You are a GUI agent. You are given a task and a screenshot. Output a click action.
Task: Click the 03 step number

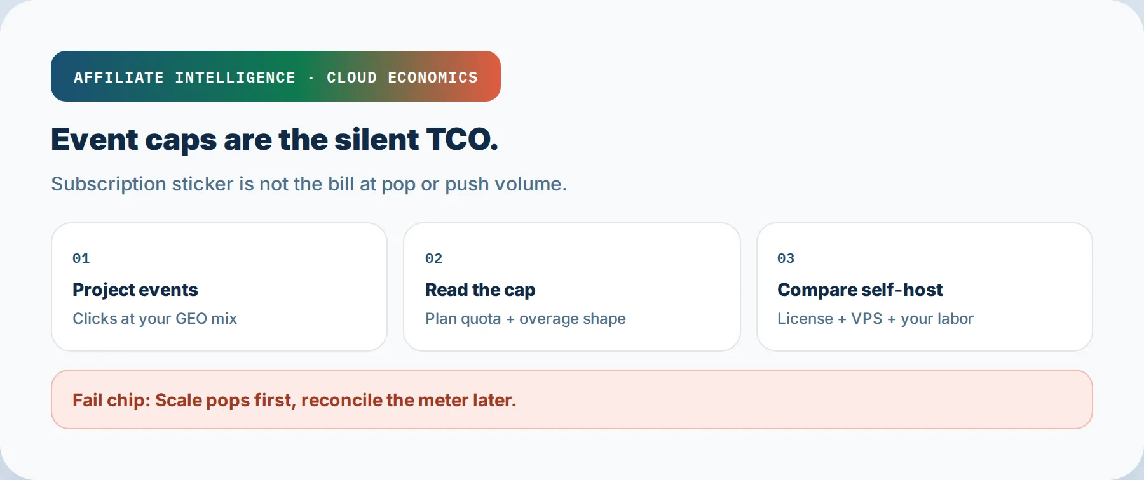coord(786,258)
